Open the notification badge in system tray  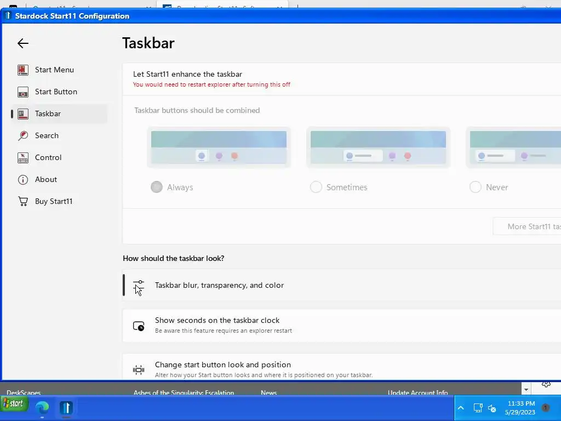545,408
